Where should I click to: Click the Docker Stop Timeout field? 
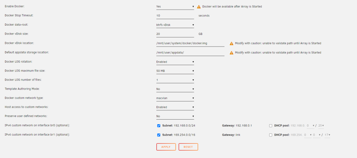(x=175, y=16)
